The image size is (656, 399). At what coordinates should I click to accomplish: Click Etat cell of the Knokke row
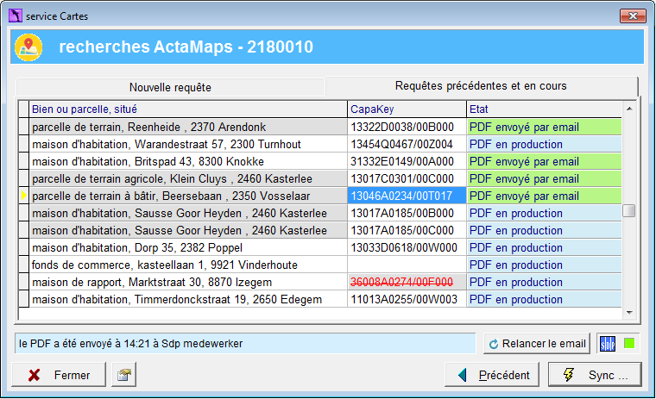tap(544, 161)
